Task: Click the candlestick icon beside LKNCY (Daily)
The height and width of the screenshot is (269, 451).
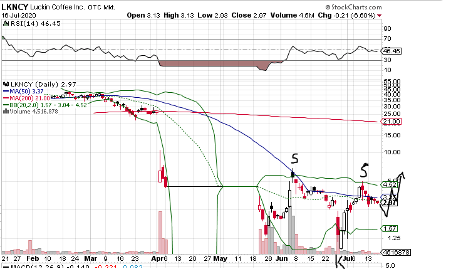Action: click(x=6, y=84)
